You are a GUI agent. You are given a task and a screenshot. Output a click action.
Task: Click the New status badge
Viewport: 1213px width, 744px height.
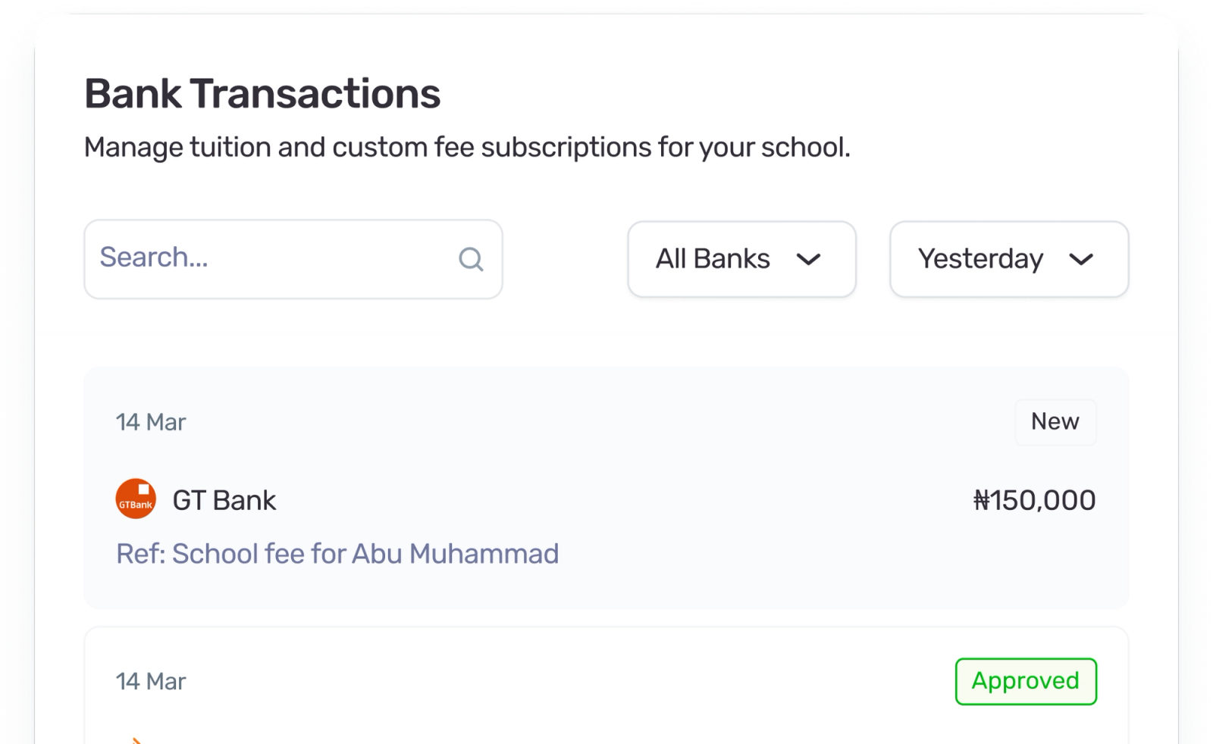[1055, 421]
